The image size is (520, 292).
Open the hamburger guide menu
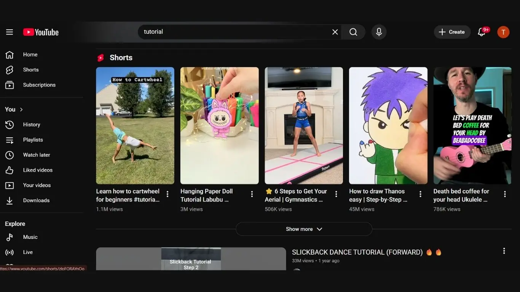click(x=10, y=32)
